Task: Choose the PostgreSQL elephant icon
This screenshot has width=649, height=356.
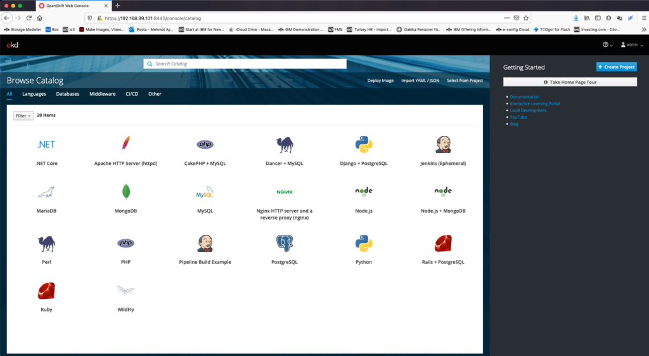Action: pos(285,243)
